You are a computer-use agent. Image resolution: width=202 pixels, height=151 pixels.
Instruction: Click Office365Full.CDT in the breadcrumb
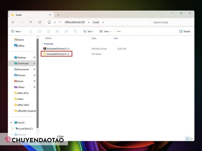[75, 22]
